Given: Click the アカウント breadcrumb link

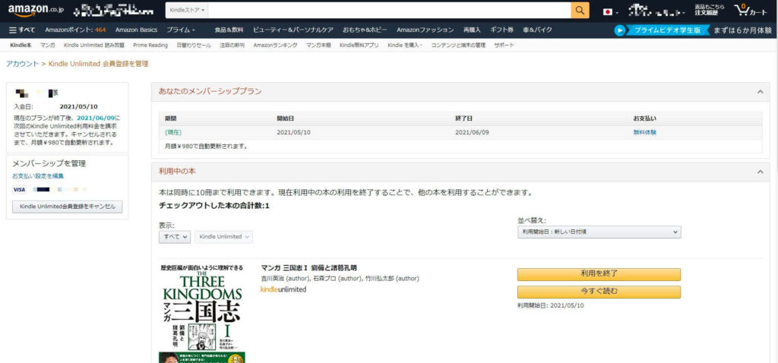Looking at the screenshot, I should click(x=22, y=64).
